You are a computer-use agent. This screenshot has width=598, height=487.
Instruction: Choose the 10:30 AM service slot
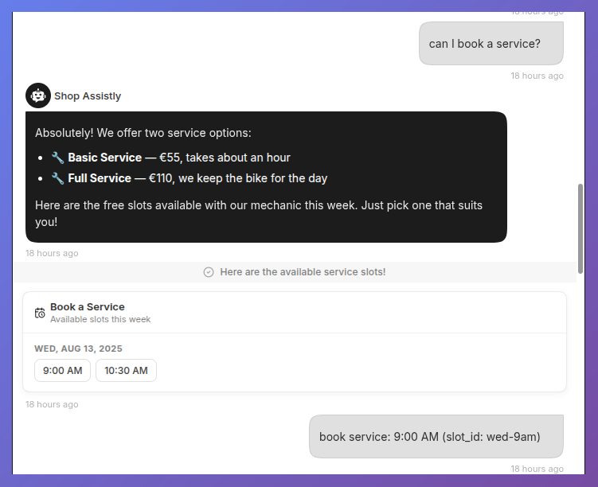click(x=127, y=370)
